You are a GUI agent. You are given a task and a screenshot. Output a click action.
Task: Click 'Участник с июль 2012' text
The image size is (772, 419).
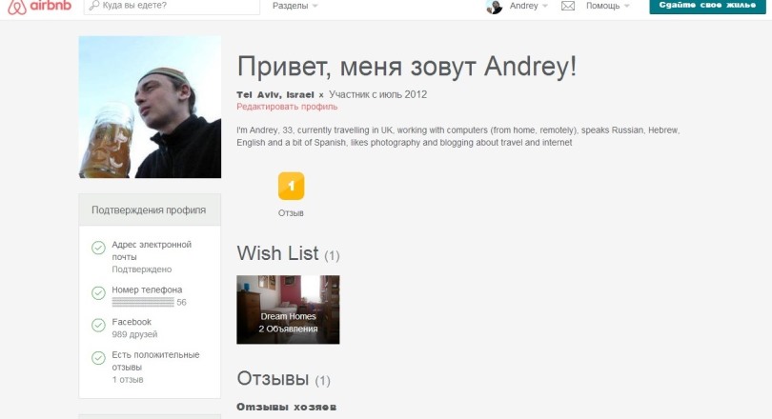tap(377, 94)
